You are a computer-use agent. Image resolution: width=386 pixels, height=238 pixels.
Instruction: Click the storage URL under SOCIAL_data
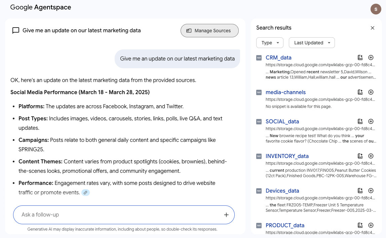click(320, 129)
